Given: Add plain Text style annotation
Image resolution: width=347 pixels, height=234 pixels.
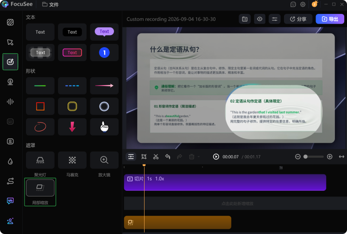Looking at the screenshot, I should tap(40, 32).
